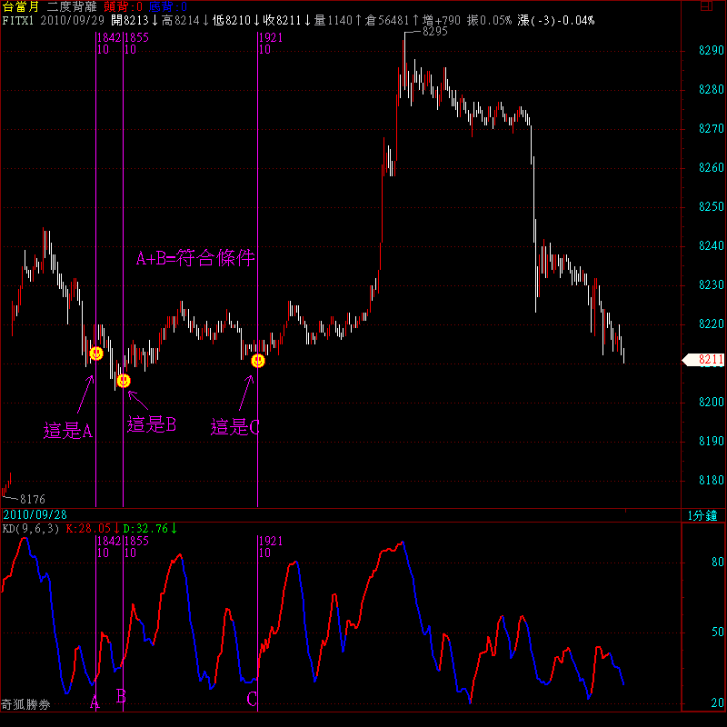Select the 這是C arrow annotation
Image resolution: width=727 pixels, height=727 pixels.
click(x=235, y=427)
